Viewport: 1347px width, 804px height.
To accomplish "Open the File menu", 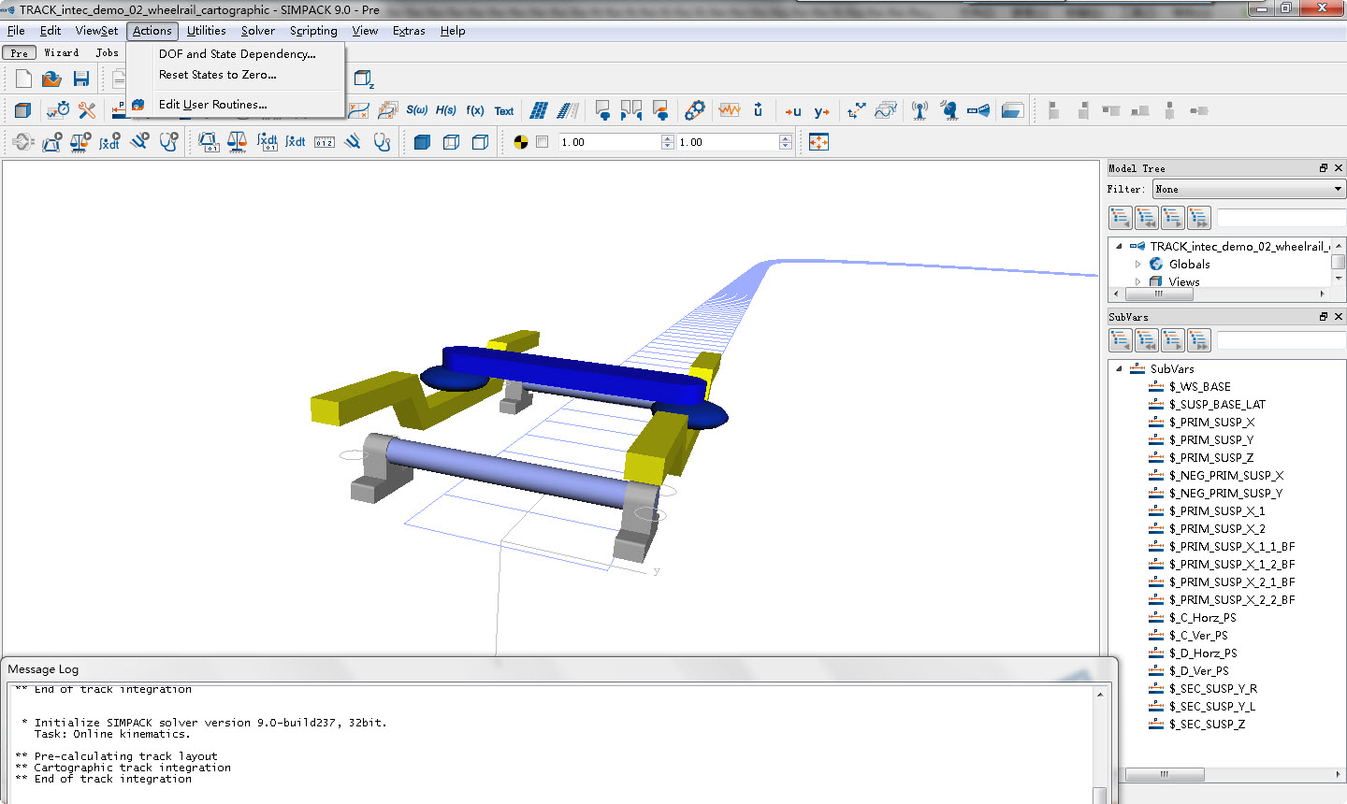I will coord(16,31).
